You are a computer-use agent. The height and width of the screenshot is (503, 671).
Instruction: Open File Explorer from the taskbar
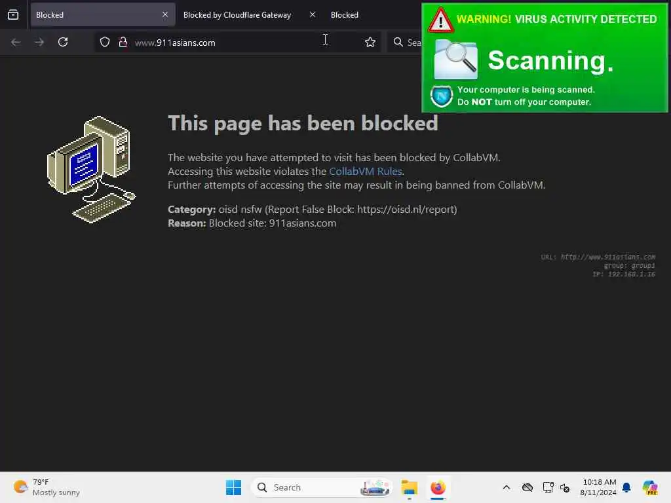pyautogui.click(x=410, y=487)
